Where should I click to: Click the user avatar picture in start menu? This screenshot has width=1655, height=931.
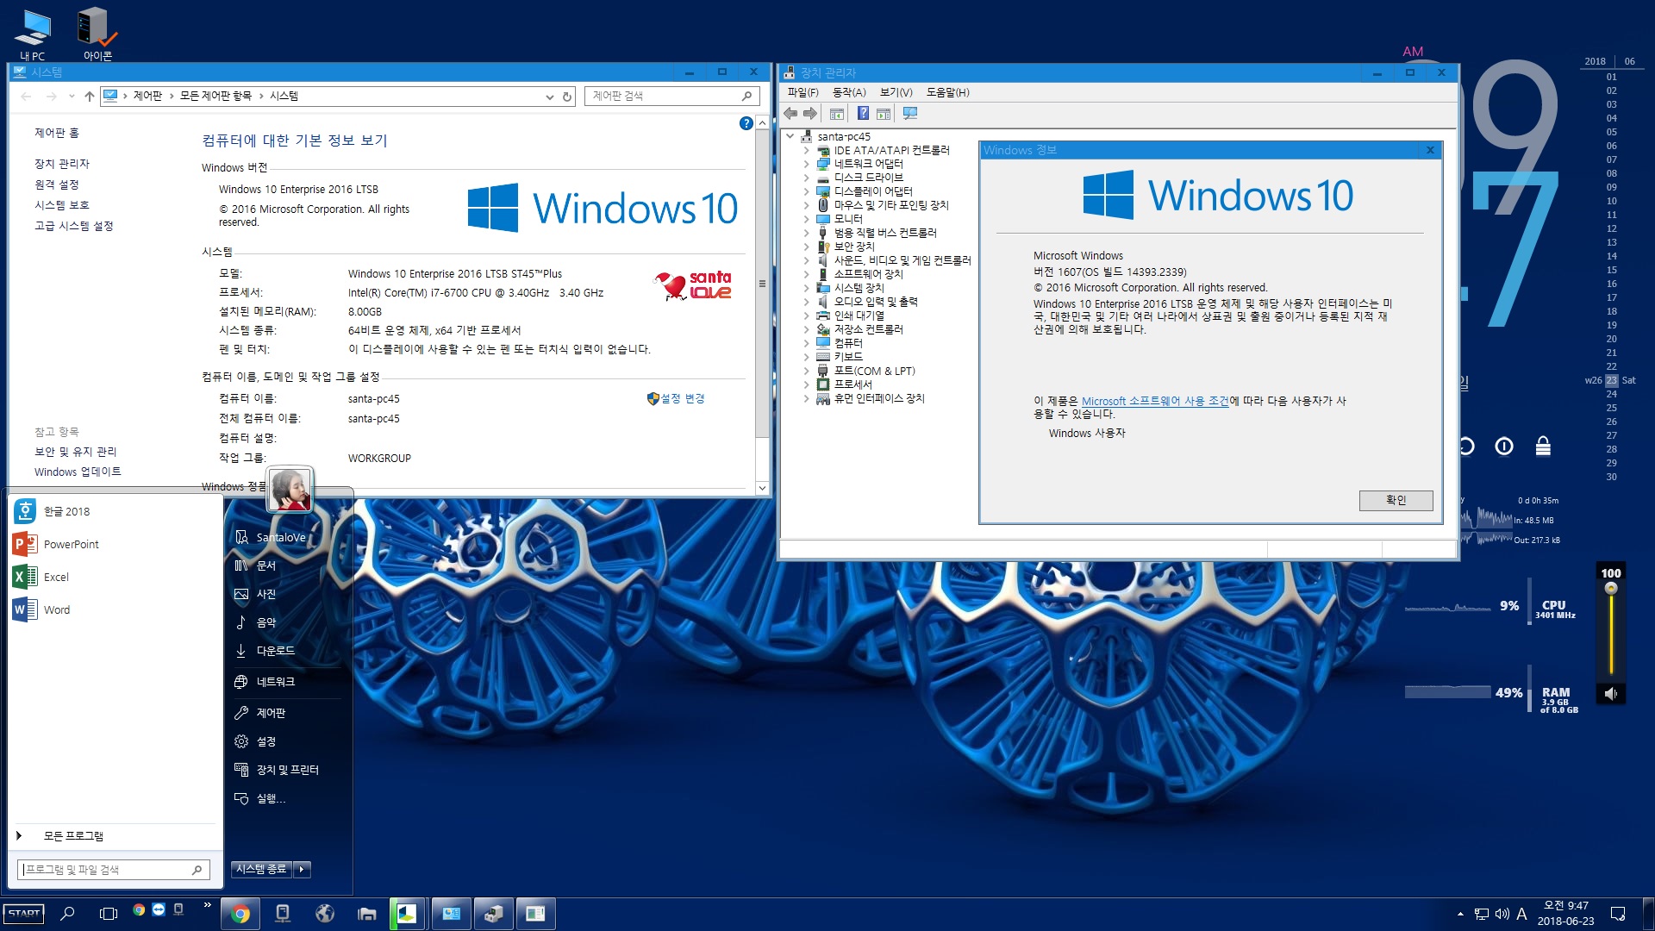coord(290,489)
